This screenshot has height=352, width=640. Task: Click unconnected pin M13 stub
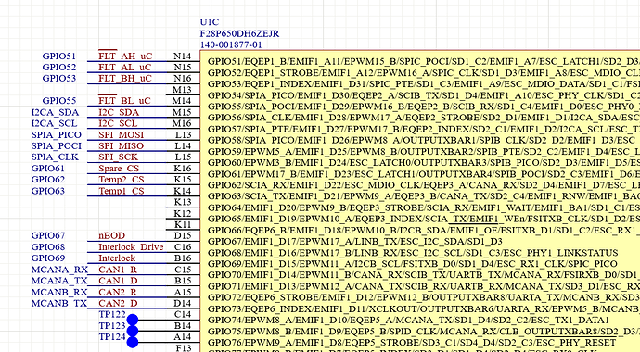(x=183, y=91)
